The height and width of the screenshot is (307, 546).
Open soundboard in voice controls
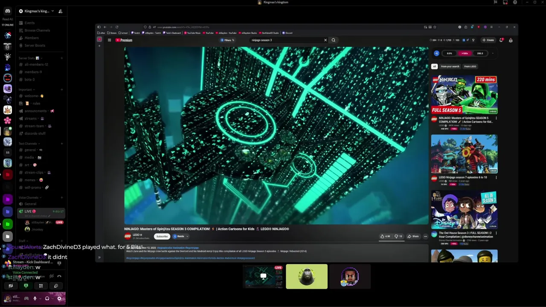(x=56, y=286)
